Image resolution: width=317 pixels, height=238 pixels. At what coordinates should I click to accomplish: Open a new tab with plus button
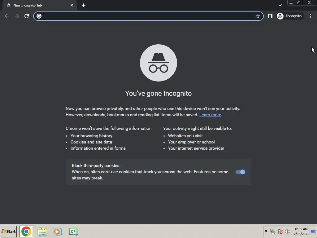pyautogui.click(x=84, y=5)
